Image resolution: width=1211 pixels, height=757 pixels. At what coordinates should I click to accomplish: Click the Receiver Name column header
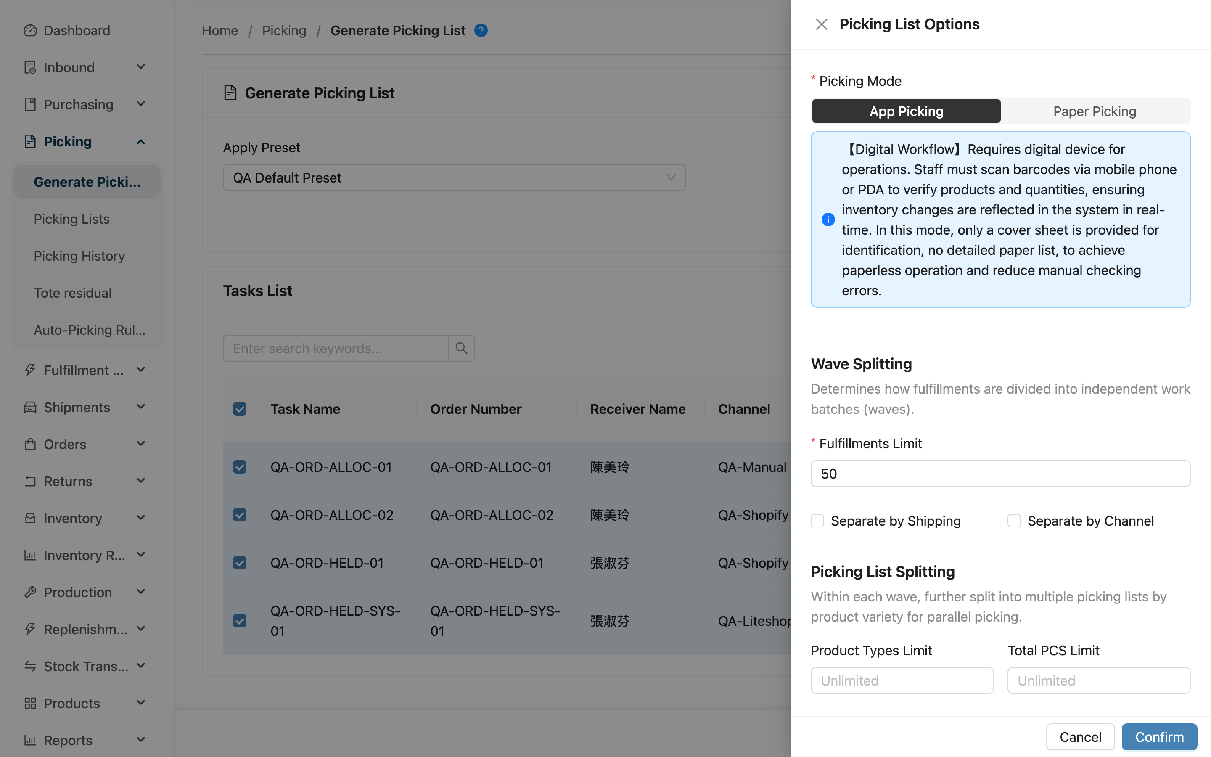[638, 409]
